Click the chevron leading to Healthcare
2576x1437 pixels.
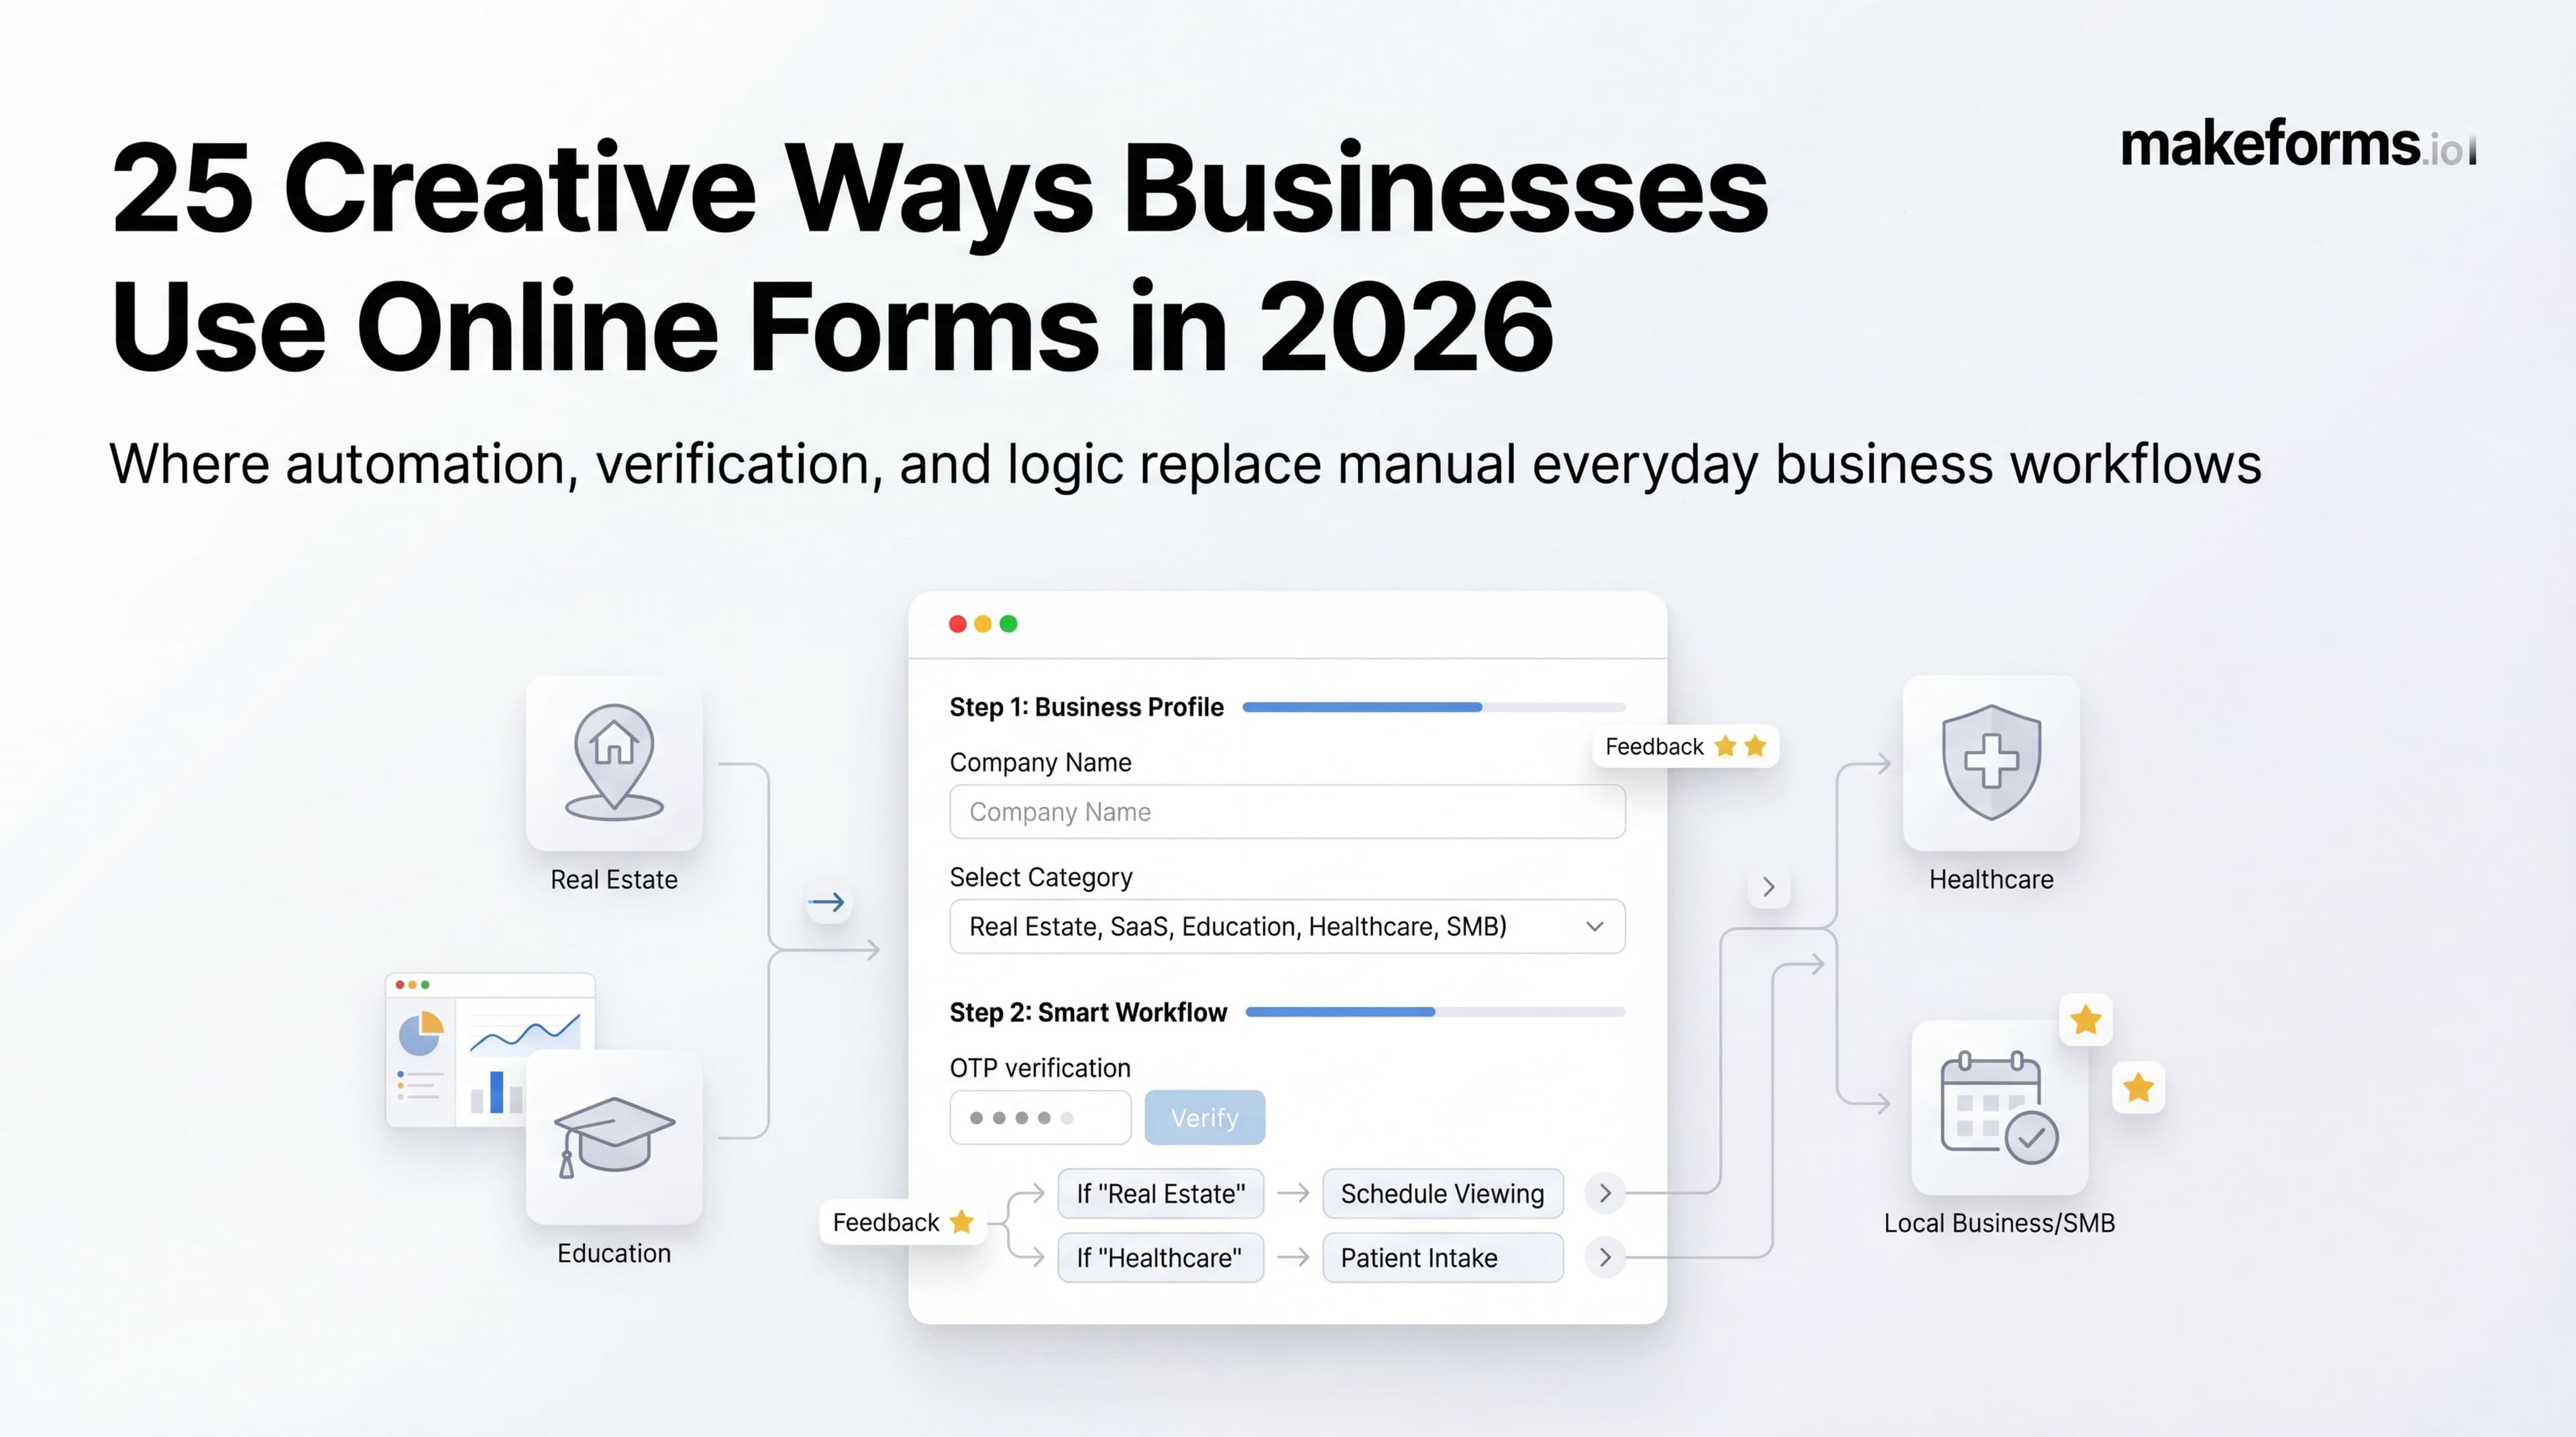1768,886
